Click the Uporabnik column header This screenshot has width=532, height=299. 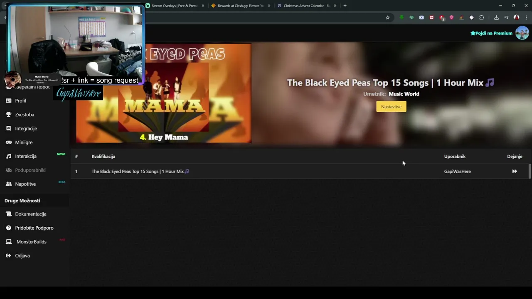(x=455, y=156)
